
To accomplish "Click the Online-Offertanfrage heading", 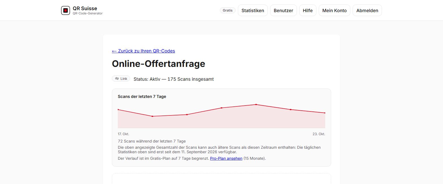I will (x=158, y=63).
